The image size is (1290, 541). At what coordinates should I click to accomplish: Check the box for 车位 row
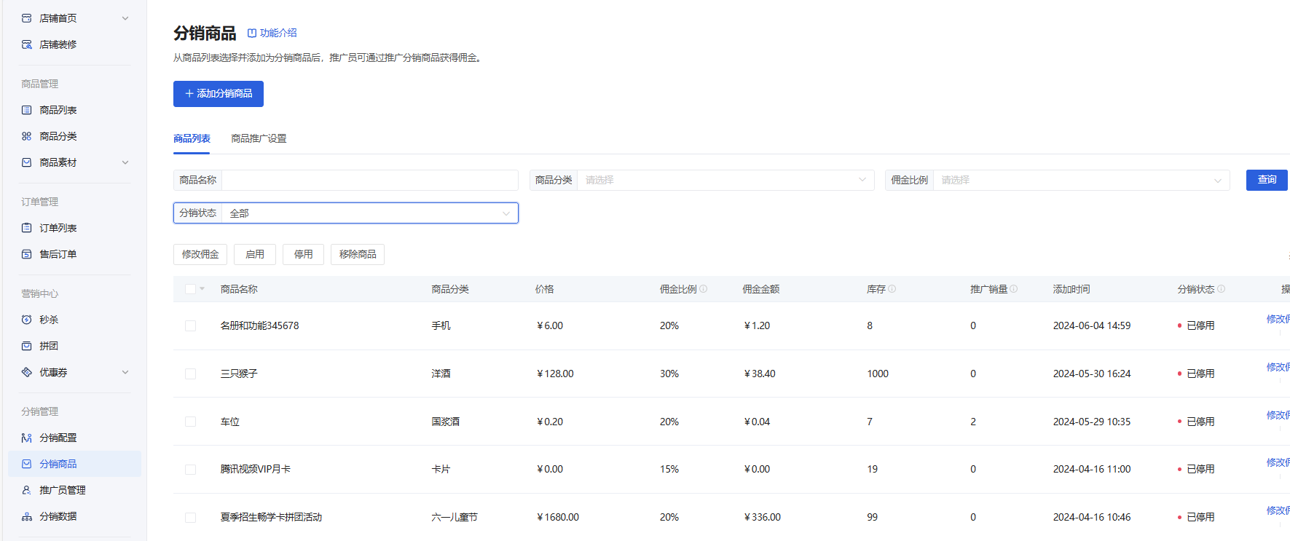[x=190, y=422]
